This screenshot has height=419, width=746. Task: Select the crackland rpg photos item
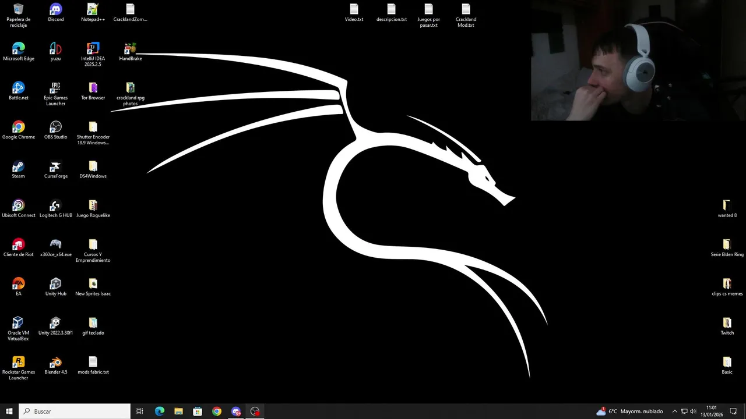tap(131, 94)
